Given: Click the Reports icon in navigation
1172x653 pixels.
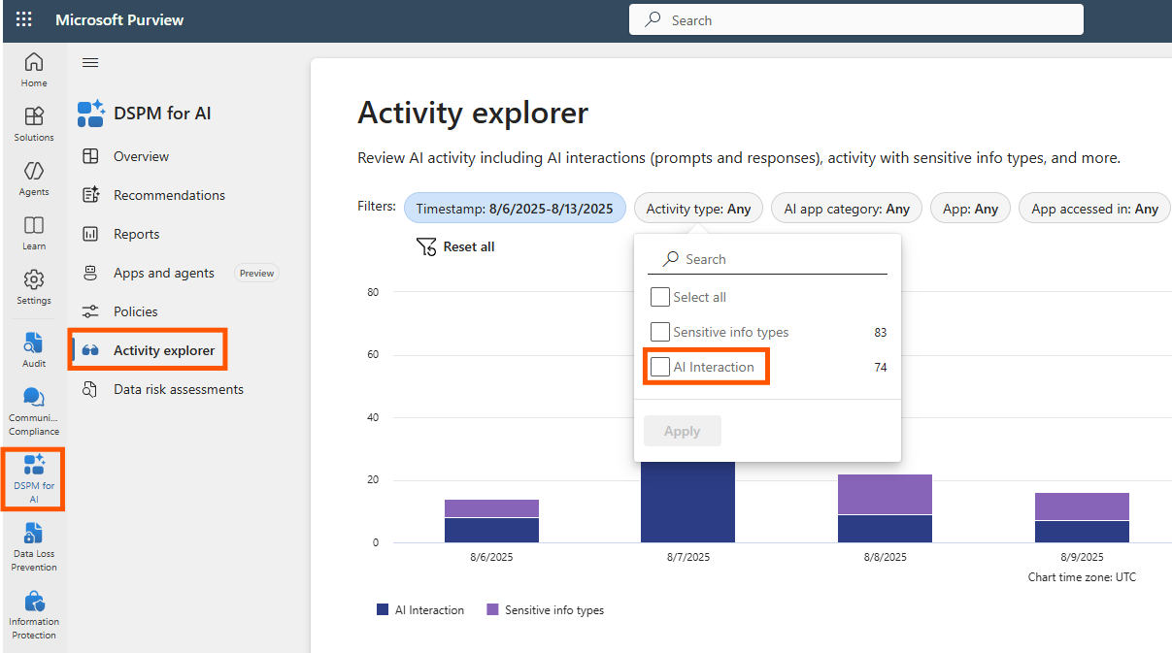Looking at the screenshot, I should (x=90, y=234).
